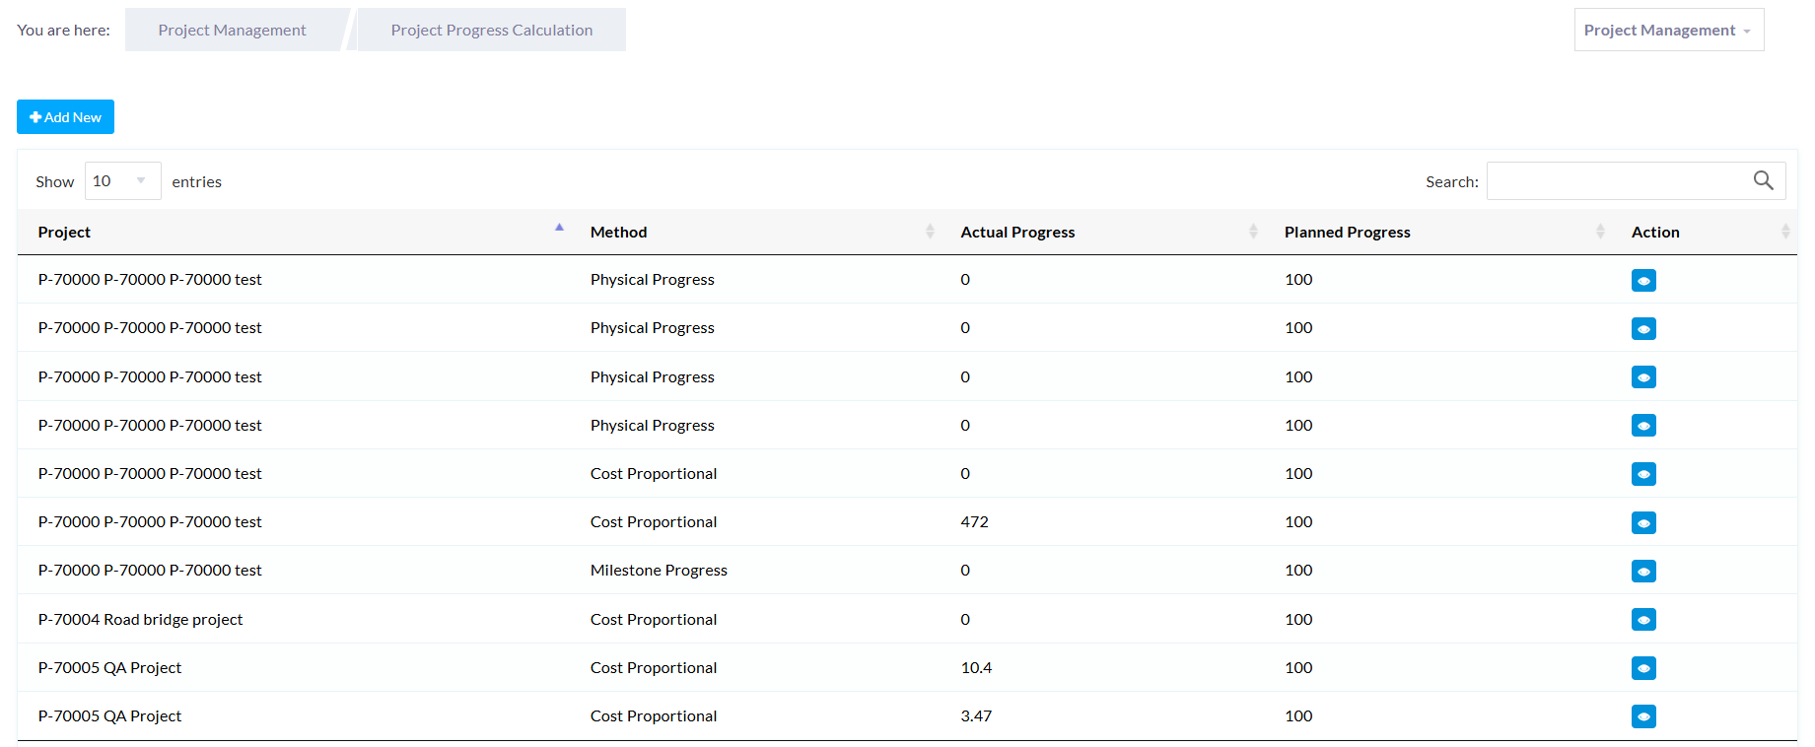Click 'Cost Proportional' in Road bridge project row

pyautogui.click(x=654, y=620)
